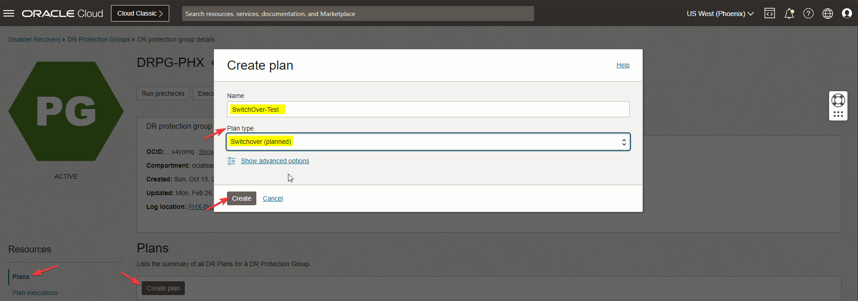Open the hamburger navigation menu
Viewport: 858px width, 301px height.
[x=9, y=13]
